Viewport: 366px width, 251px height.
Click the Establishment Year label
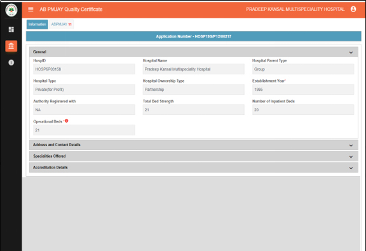tap(268, 81)
